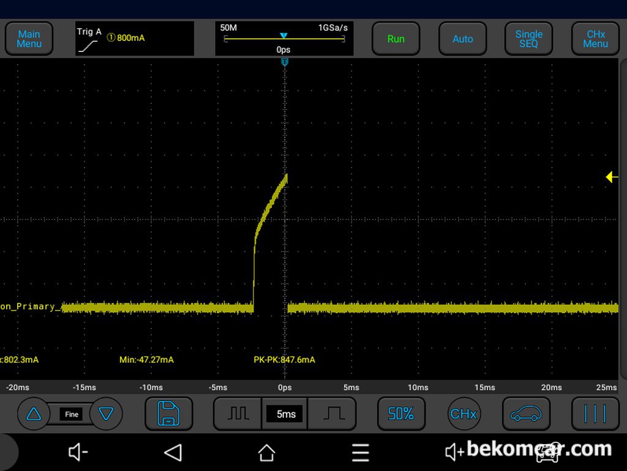Tap the round CHx channel button

click(x=464, y=414)
